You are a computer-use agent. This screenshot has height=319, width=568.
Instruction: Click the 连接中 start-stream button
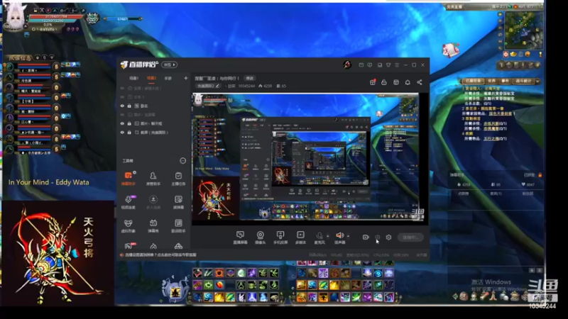coord(410,237)
